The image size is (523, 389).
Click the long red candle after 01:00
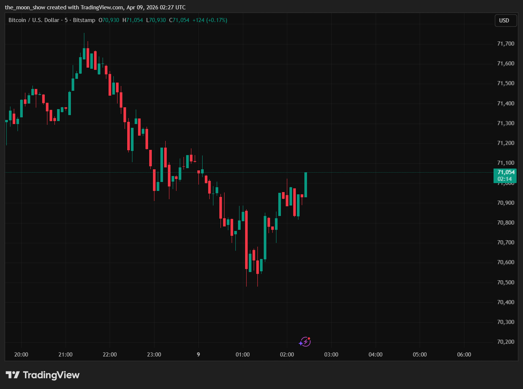[247, 240]
